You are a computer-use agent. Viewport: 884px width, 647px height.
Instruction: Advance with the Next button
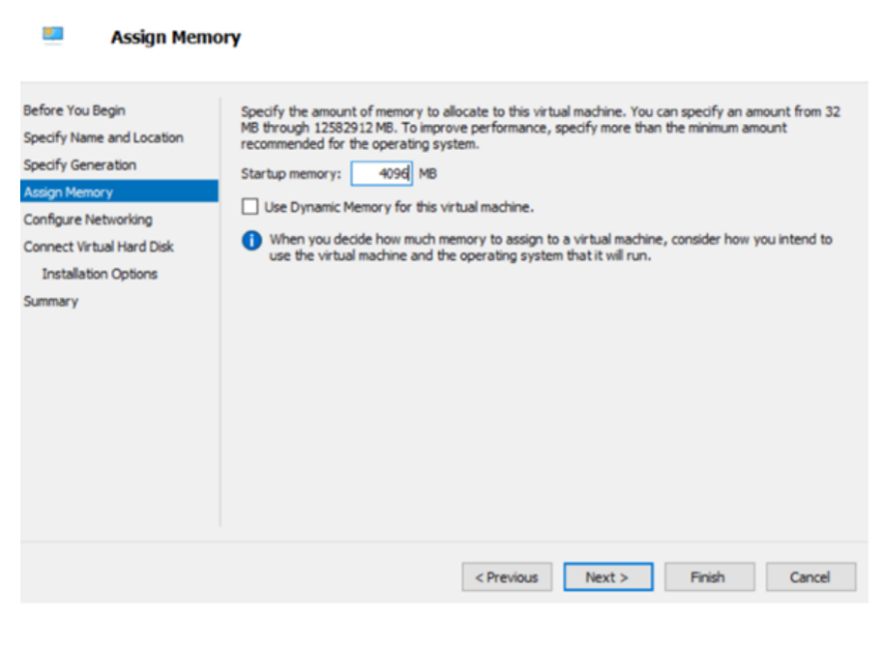tap(607, 576)
